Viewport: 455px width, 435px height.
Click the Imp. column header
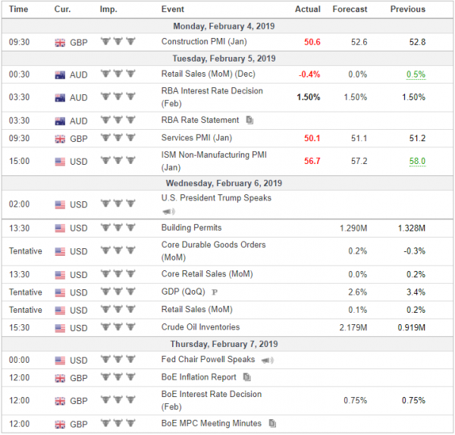coord(108,9)
